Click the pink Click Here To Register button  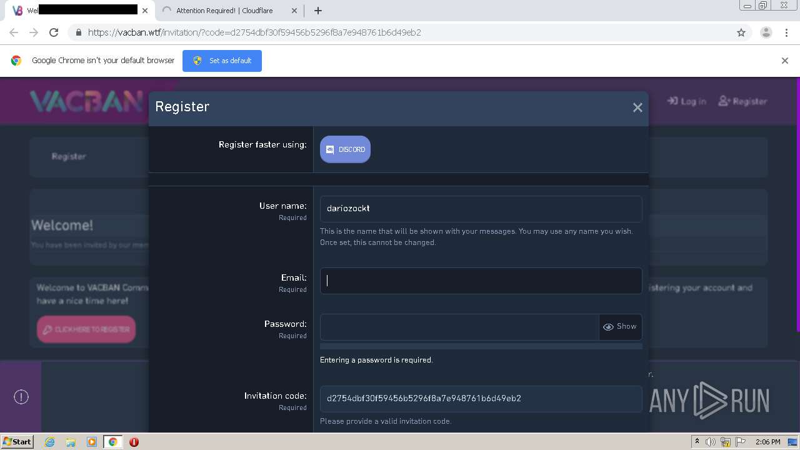pyautogui.click(x=86, y=329)
